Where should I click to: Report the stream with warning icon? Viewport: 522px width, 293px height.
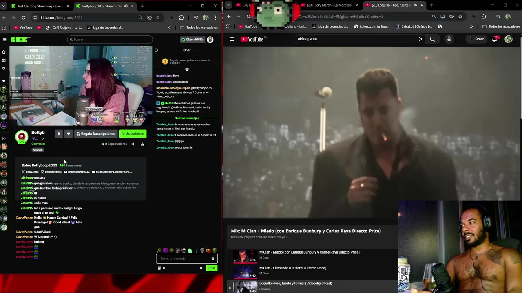pos(142,144)
